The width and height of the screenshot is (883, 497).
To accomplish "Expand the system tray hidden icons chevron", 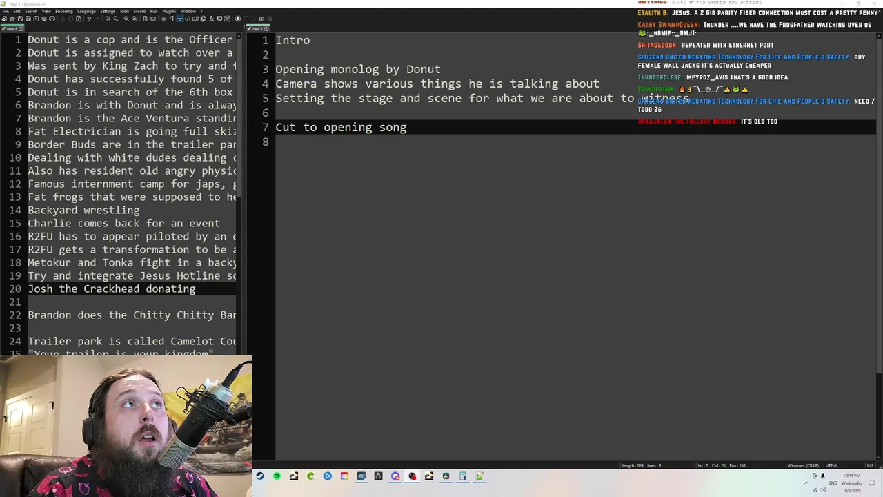I will click(x=806, y=483).
